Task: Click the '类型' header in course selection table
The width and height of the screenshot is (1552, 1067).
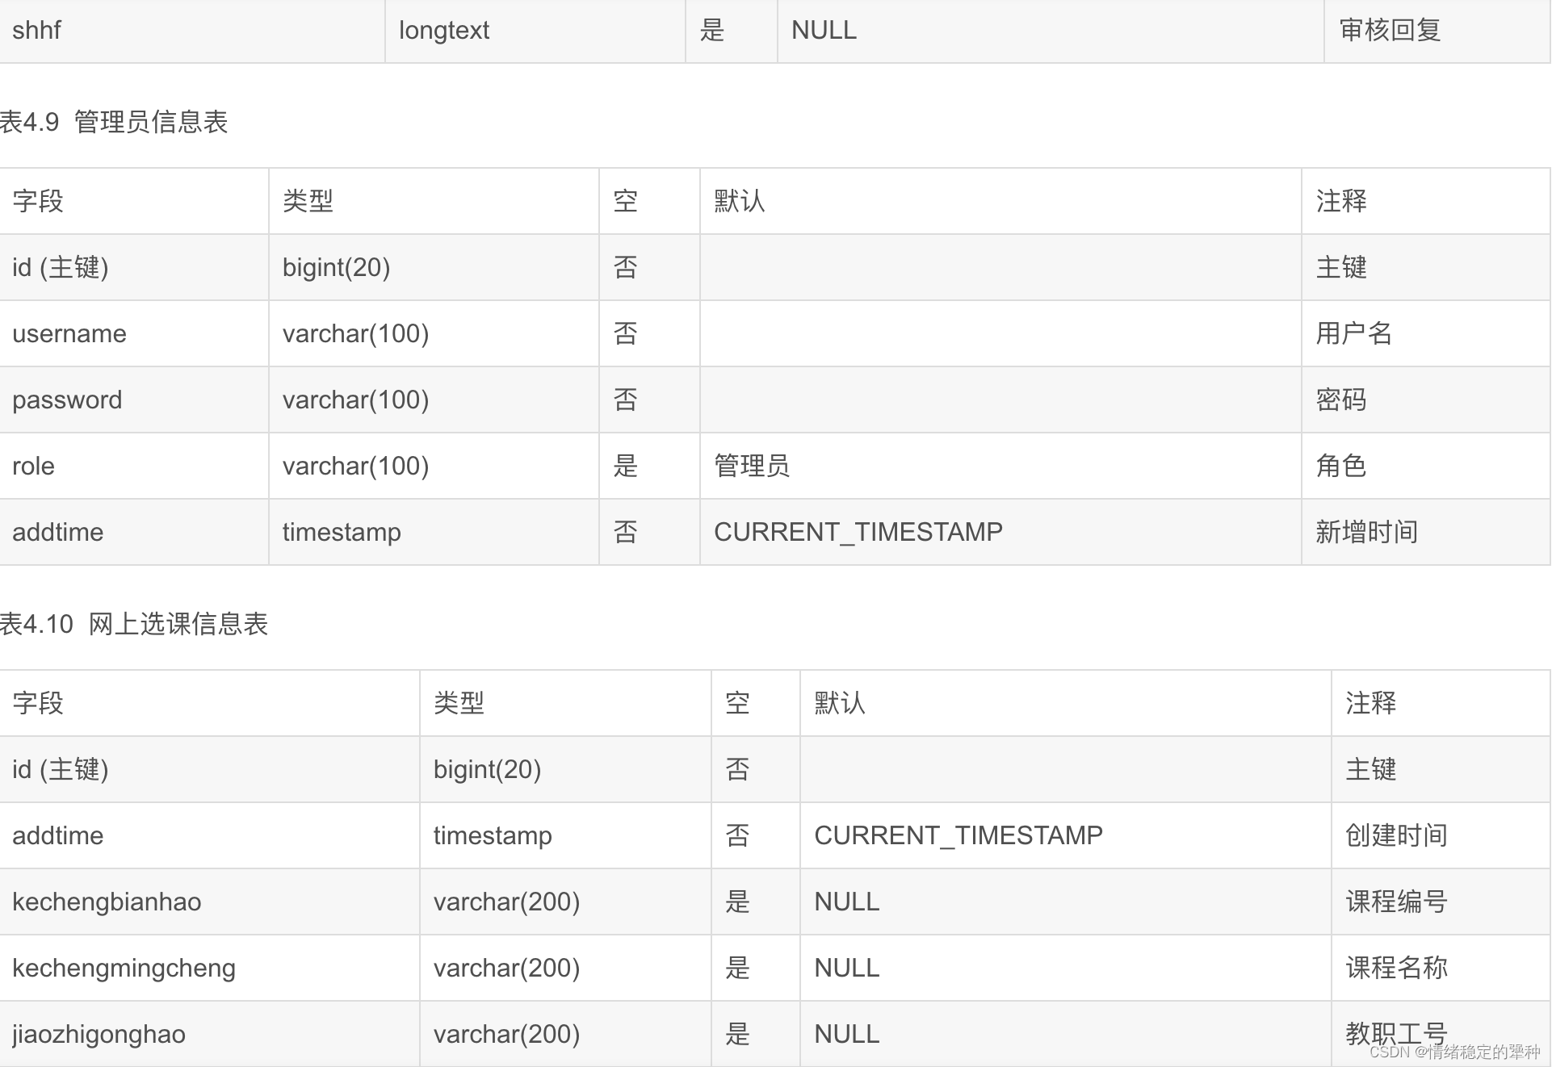Action: (x=459, y=703)
